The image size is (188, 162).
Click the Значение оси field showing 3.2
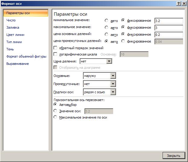coord(99,111)
